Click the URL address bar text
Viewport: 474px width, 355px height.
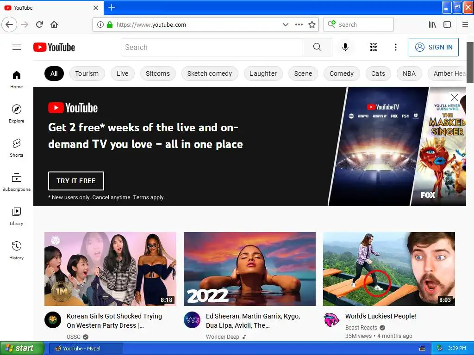[151, 24]
